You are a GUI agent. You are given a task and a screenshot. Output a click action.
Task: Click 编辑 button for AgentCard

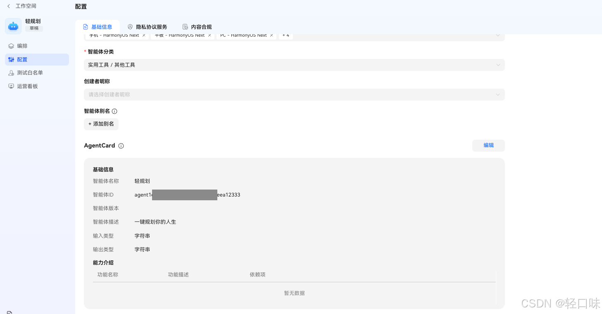point(488,145)
